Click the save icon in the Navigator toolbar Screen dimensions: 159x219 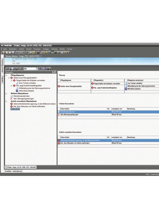pos(13,69)
